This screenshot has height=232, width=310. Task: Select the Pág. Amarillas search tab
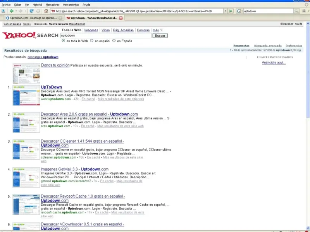pos(123,30)
